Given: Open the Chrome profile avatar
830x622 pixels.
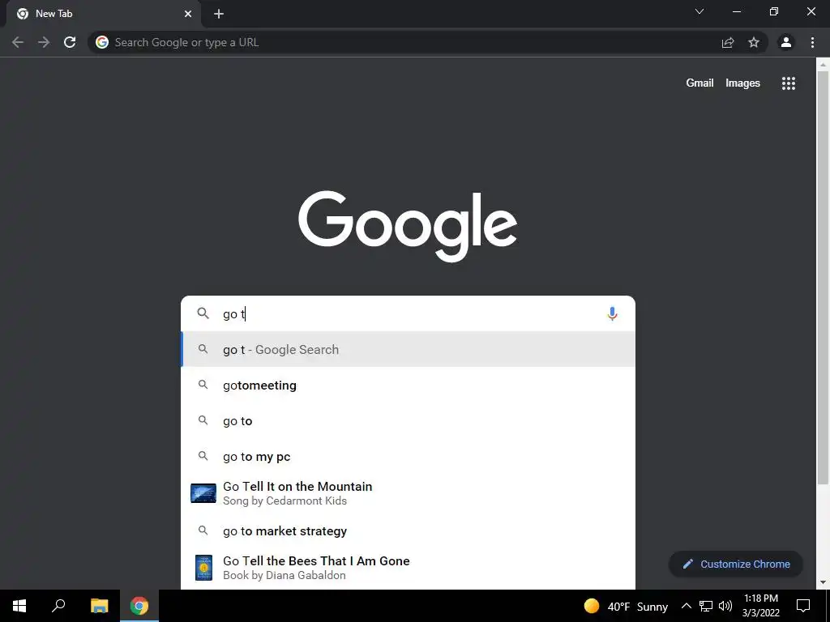Looking at the screenshot, I should click(x=786, y=42).
